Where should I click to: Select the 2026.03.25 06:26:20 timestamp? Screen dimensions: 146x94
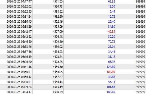tap(19, 62)
